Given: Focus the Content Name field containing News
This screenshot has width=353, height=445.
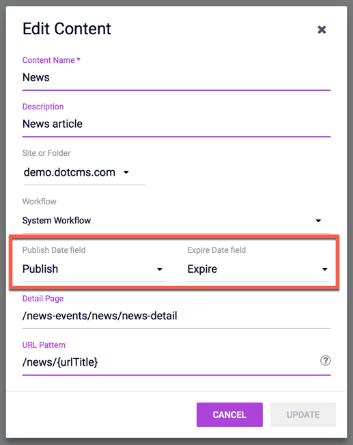Looking at the screenshot, I should tap(176, 78).
